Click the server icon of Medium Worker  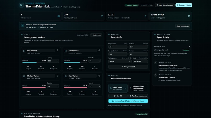pyautogui.click(x=24, y=76)
